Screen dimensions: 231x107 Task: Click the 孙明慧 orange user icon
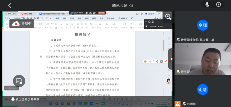pyautogui.click(x=178, y=104)
